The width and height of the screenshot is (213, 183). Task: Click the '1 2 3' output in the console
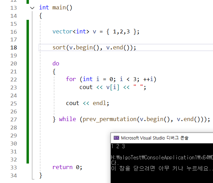click(118, 146)
